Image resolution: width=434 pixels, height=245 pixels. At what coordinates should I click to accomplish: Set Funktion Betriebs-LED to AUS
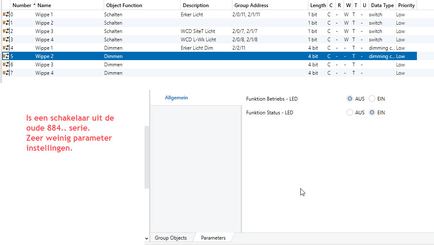[x=350, y=99]
